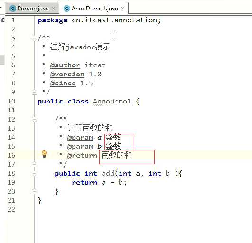The image size is (252, 243).
Task: Click the public class keywords on line 10
Action: pos(63,102)
